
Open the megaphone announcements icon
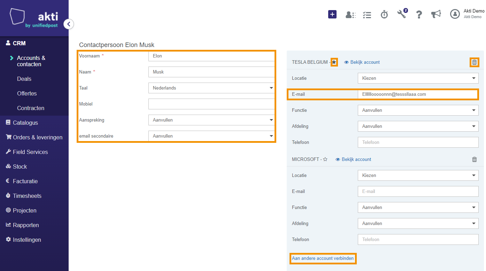pyautogui.click(x=436, y=14)
